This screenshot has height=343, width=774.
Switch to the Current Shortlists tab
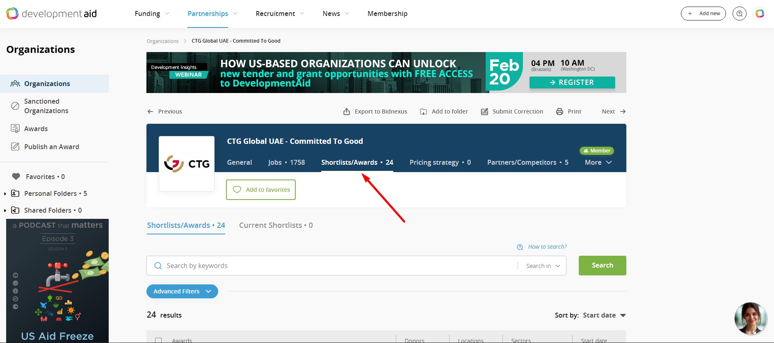276,225
